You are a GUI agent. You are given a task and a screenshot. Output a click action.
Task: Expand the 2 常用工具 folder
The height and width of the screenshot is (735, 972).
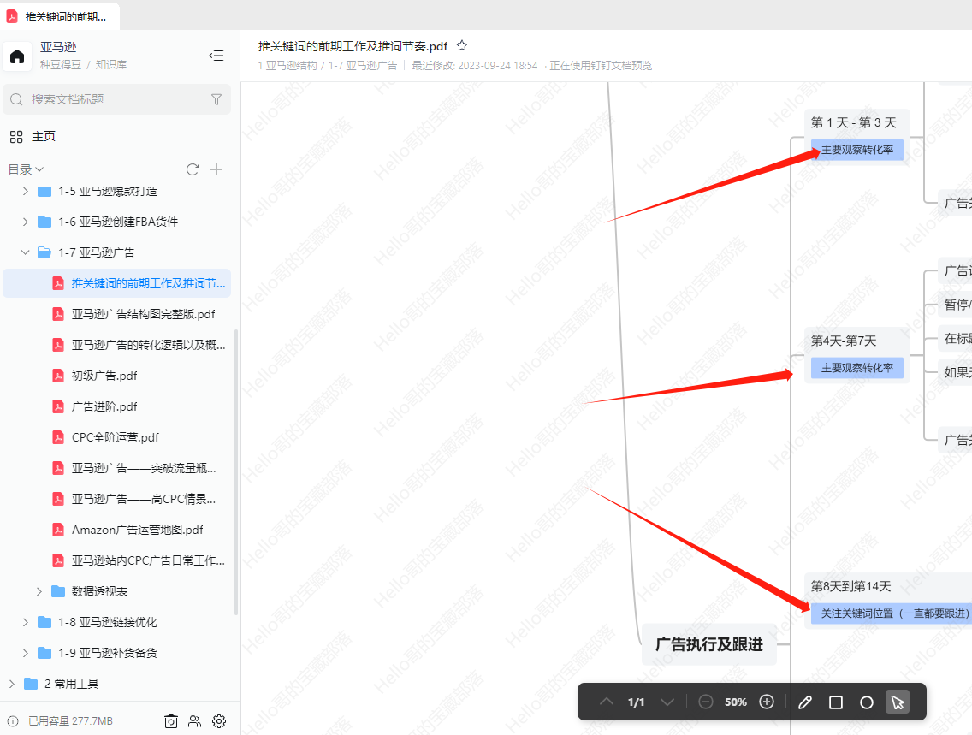pos(11,684)
